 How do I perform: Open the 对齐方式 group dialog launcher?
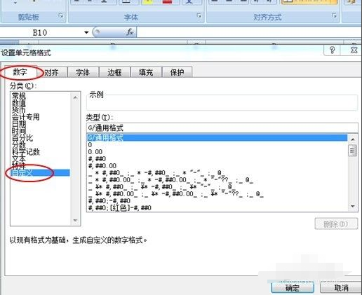(x=334, y=15)
